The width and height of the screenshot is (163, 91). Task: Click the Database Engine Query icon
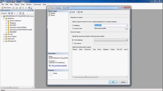point(13,8)
